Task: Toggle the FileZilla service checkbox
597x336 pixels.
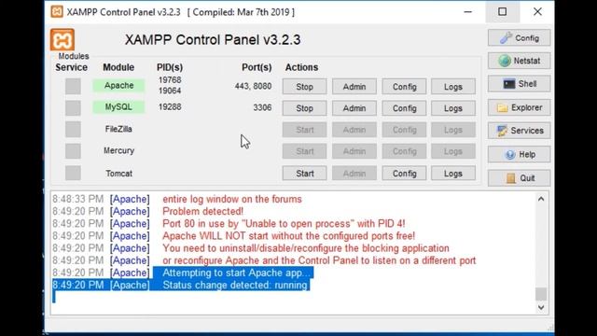Action: pyautogui.click(x=73, y=130)
